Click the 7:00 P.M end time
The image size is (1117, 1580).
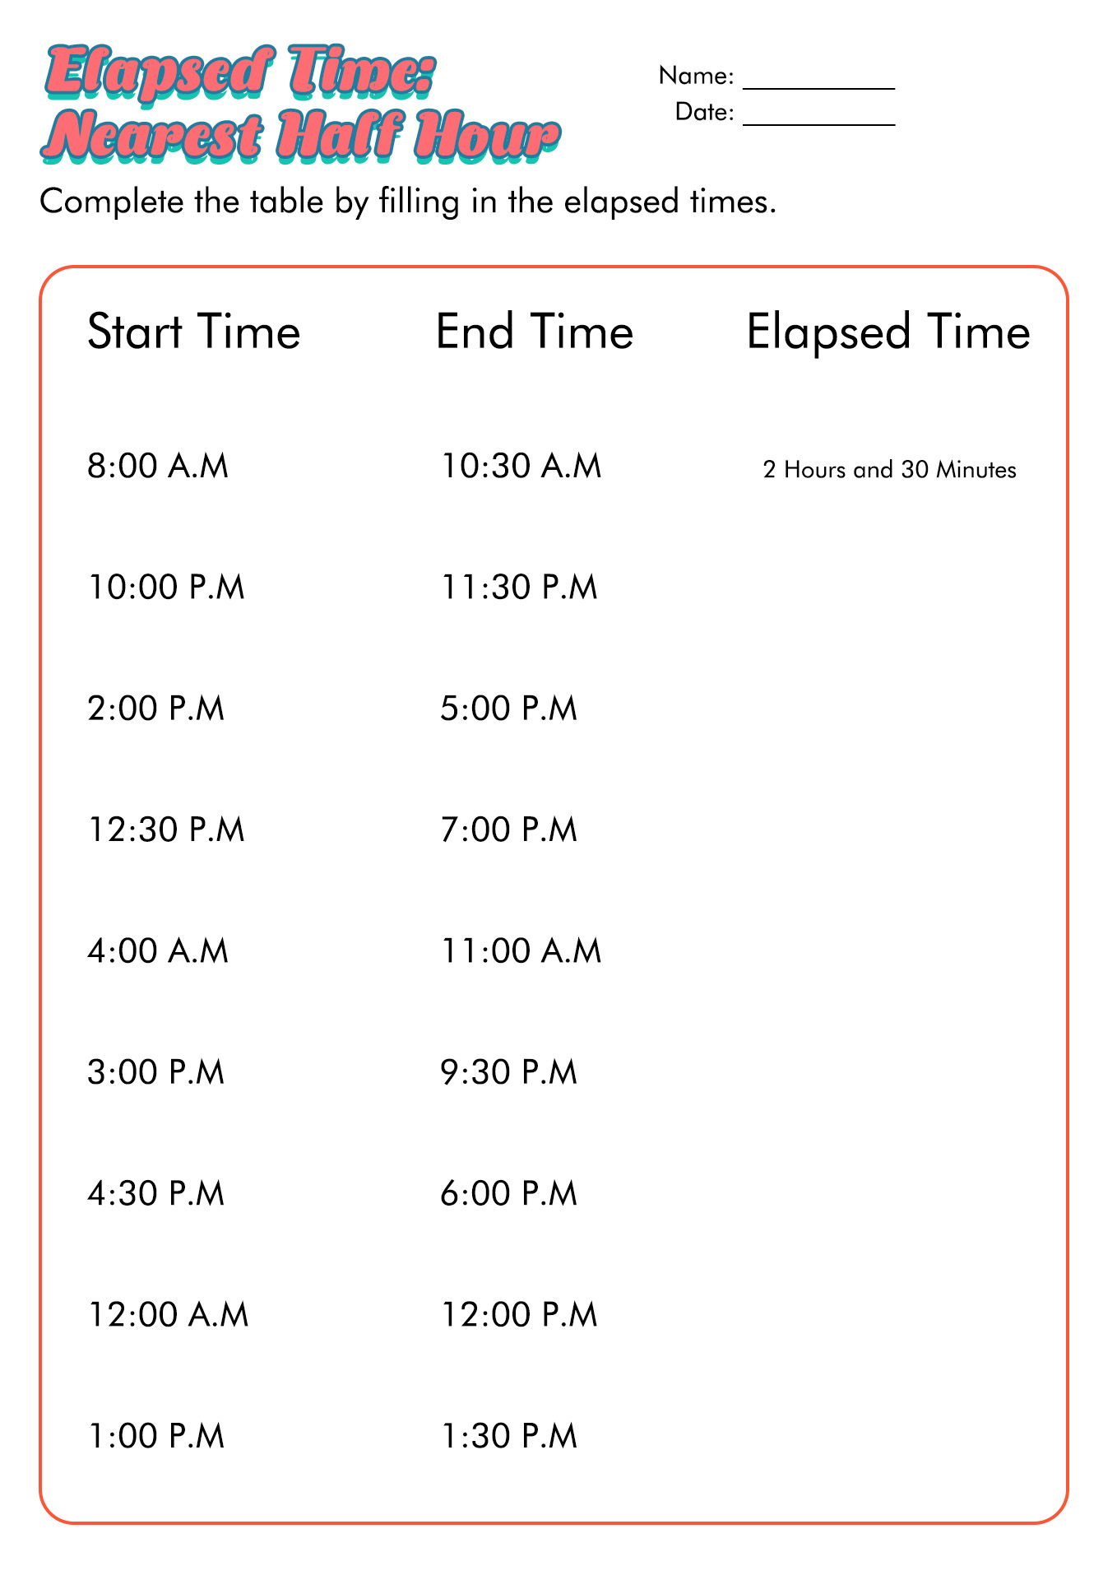[x=509, y=829]
